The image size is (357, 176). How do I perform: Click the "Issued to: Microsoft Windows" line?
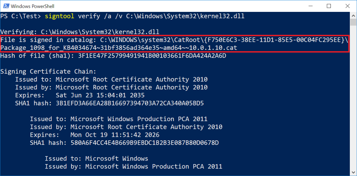click(96, 158)
